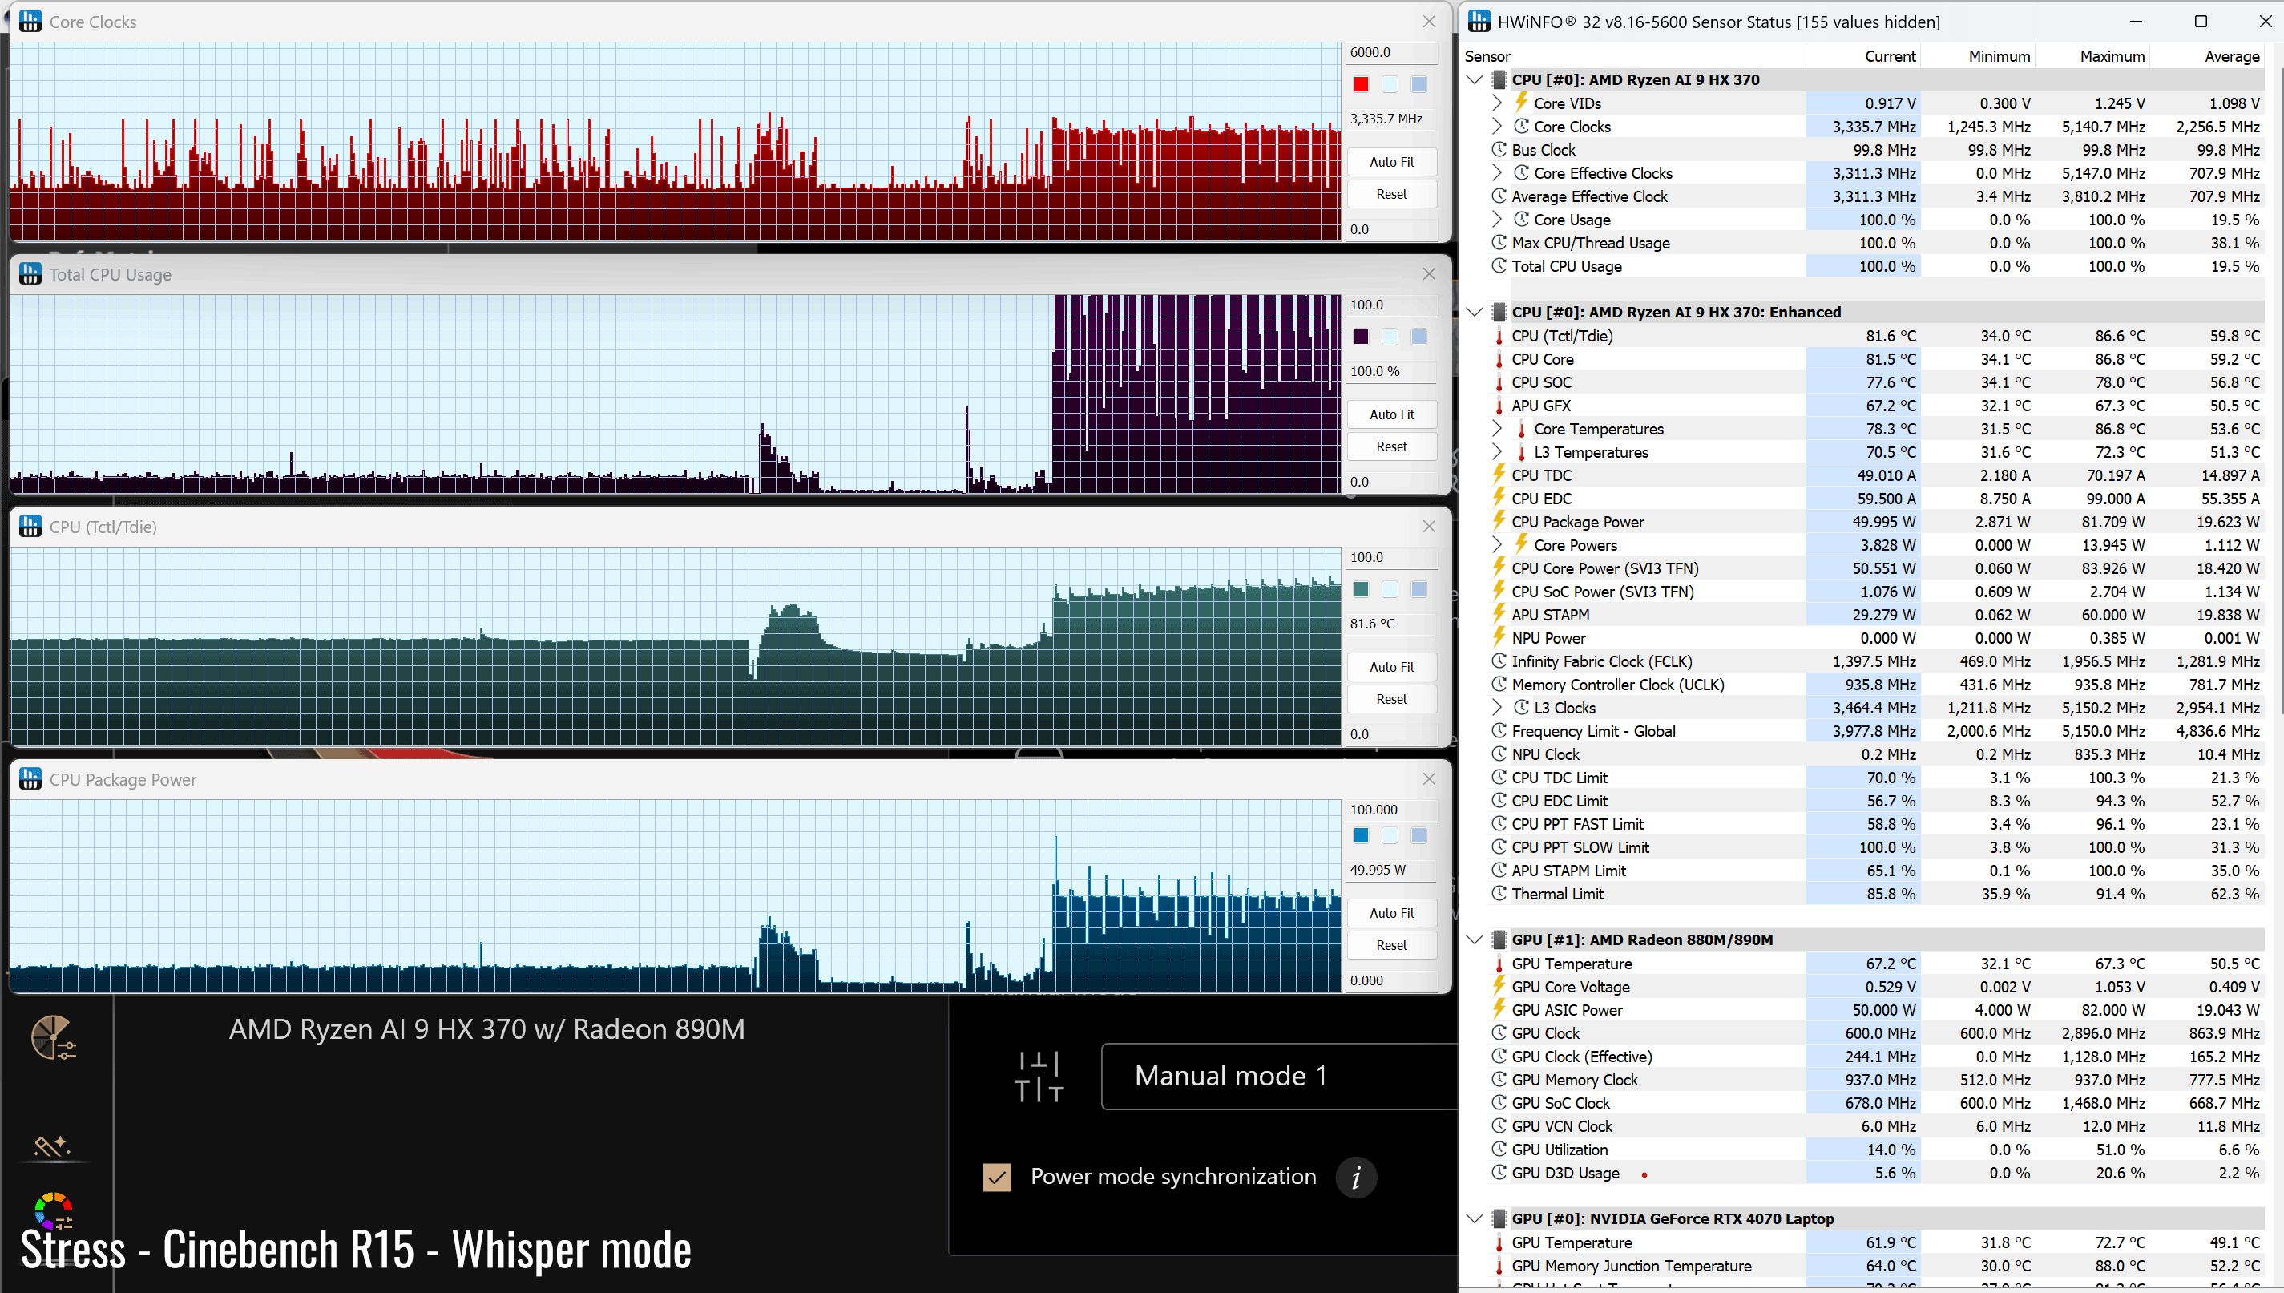Expand the L3 Clocks row
The image size is (2284, 1293).
1497,707
